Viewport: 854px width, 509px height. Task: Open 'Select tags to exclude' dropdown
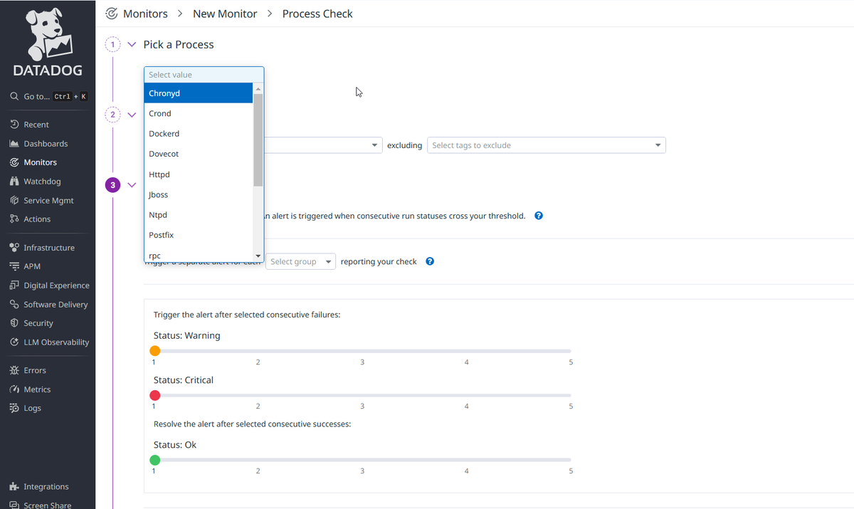(x=546, y=145)
